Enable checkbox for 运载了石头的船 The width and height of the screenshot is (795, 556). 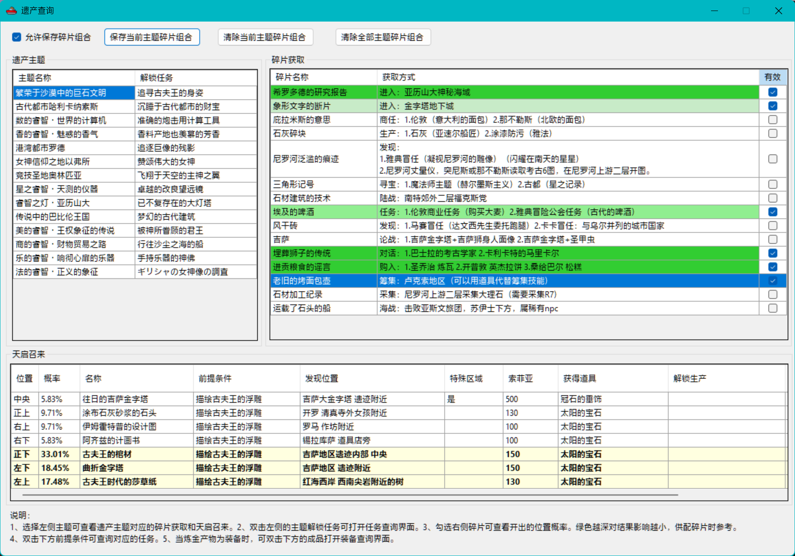tap(773, 308)
